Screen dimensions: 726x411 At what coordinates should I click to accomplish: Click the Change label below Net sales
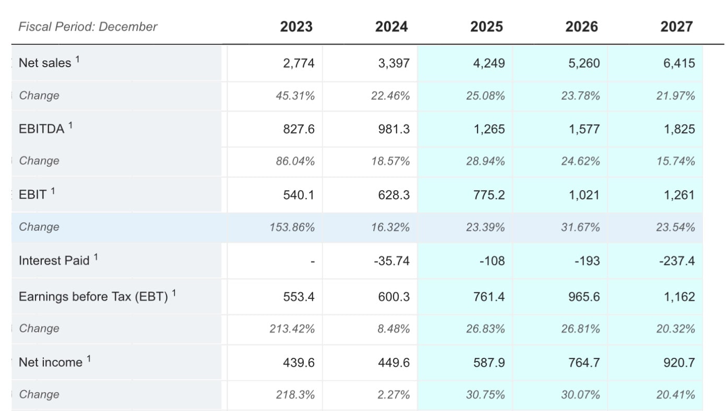coord(39,95)
